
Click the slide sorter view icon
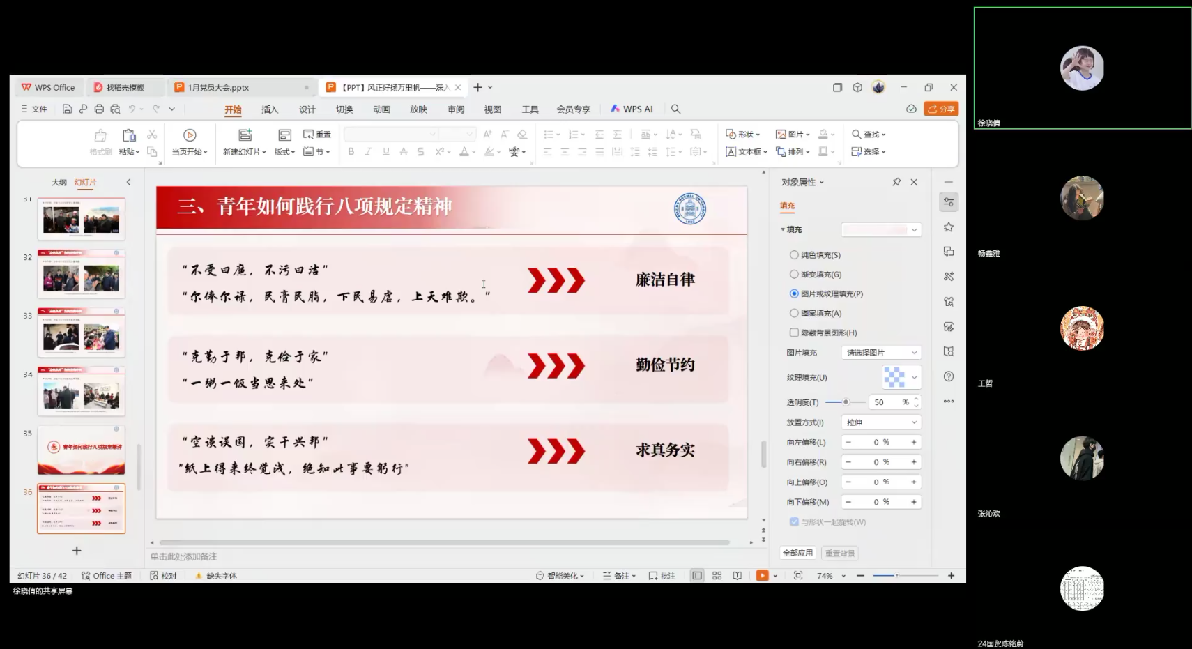pos(717,576)
